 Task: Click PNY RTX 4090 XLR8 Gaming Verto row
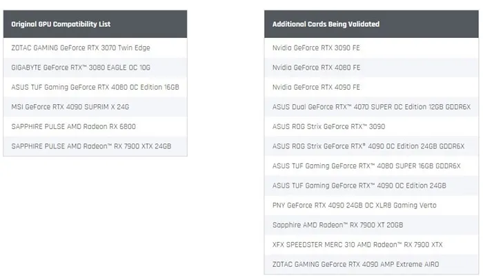click(x=371, y=206)
